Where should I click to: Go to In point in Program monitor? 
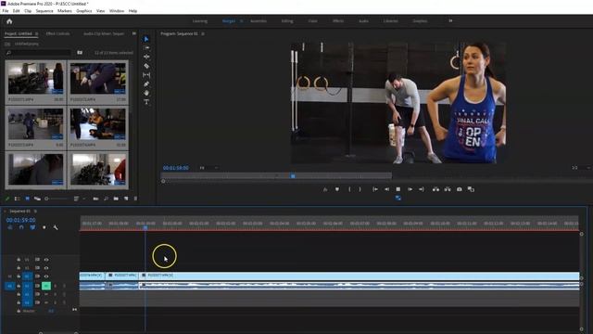pyautogui.click(x=374, y=189)
